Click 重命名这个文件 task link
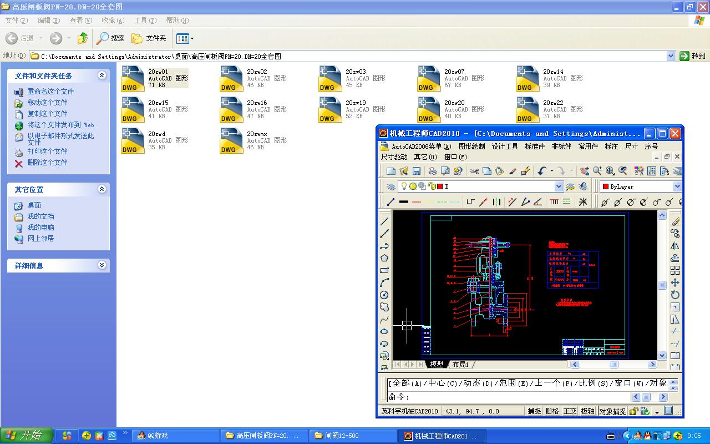This screenshot has height=444, width=710. click(50, 92)
